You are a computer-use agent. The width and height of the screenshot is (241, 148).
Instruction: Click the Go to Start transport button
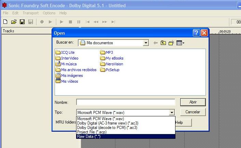(x=88, y=22)
